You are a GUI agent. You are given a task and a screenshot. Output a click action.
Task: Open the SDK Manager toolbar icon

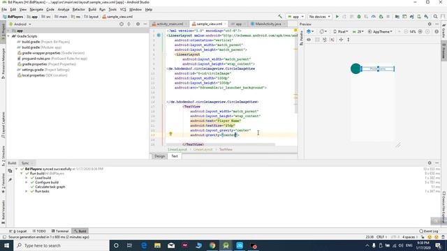(426, 17)
